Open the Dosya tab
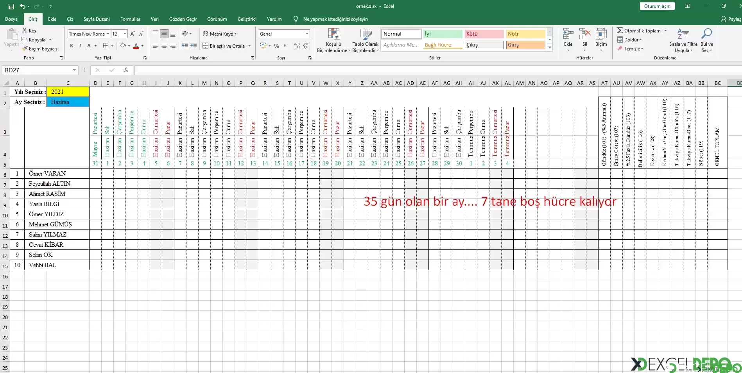This screenshot has height=373, width=742. click(x=11, y=19)
